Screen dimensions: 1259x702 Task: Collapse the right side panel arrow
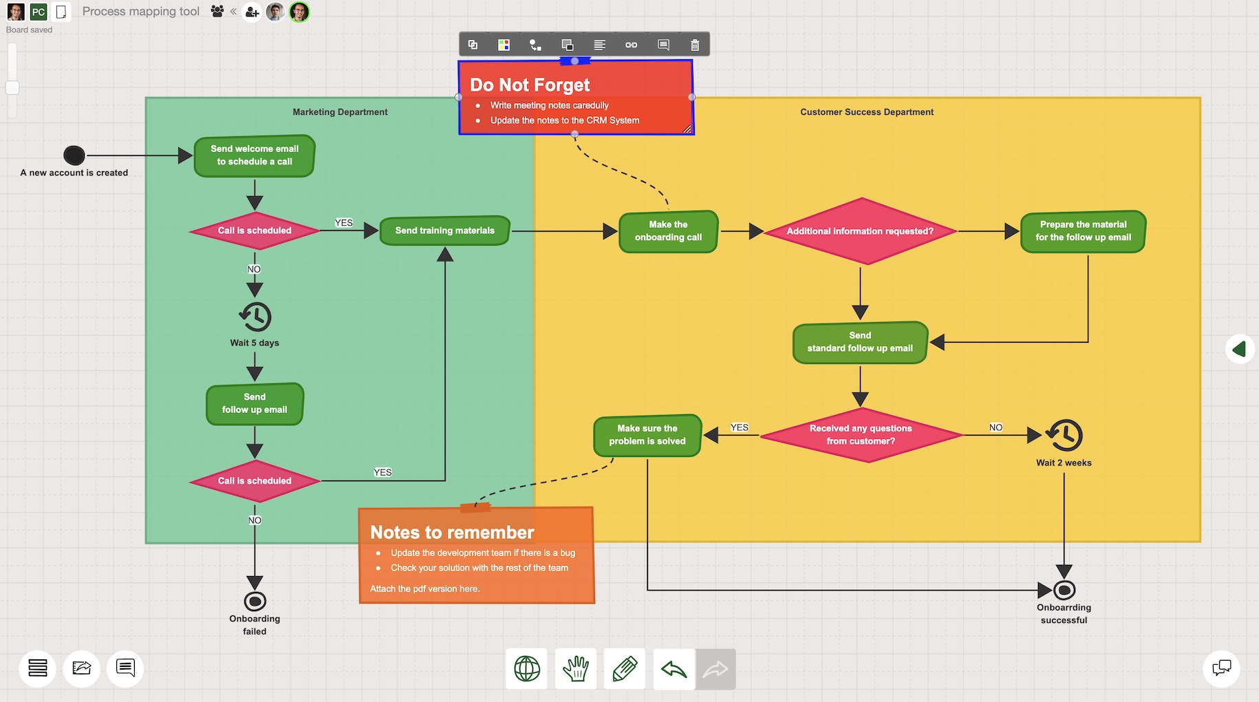[1240, 349]
